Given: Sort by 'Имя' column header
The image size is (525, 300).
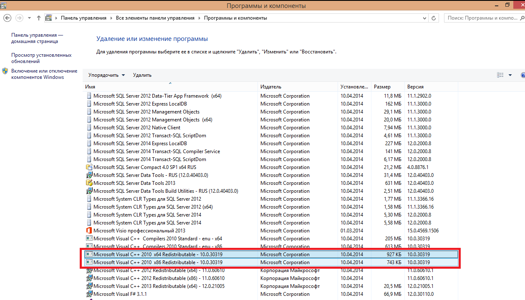Looking at the screenshot, I should pyautogui.click(x=170, y=87).
